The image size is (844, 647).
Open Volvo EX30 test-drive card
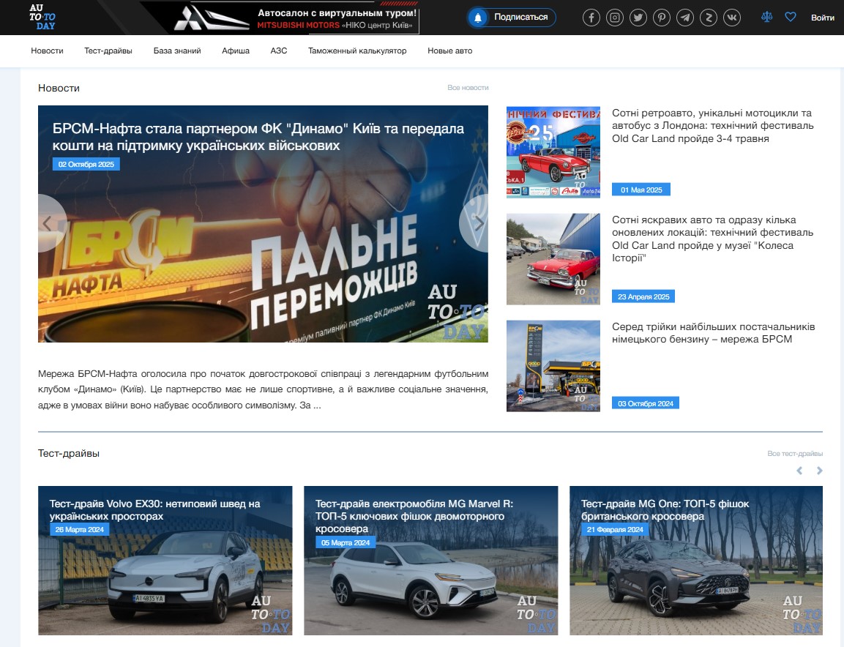click(x=165, y=561)
